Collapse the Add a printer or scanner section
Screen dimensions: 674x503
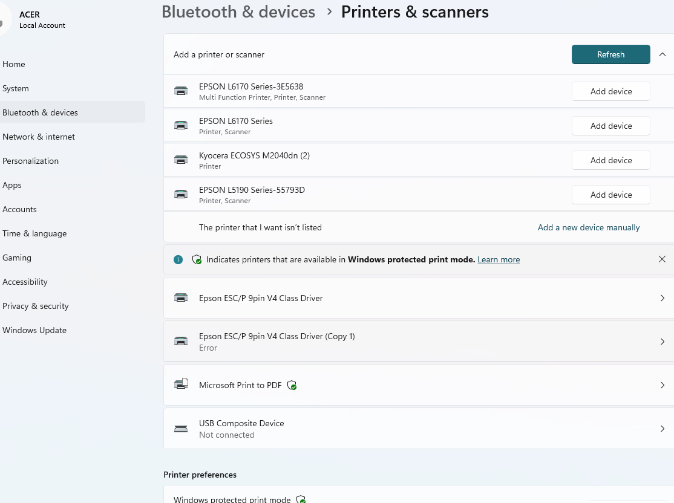[x=663, y=54]
